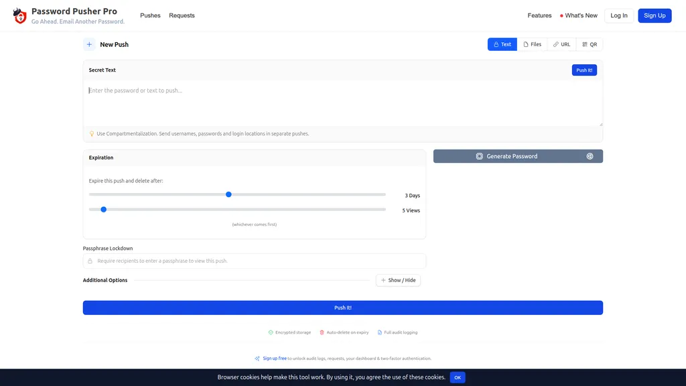Click the 'Go Ahead. Email Another Password.' tagline

click(x=78, y=21)
